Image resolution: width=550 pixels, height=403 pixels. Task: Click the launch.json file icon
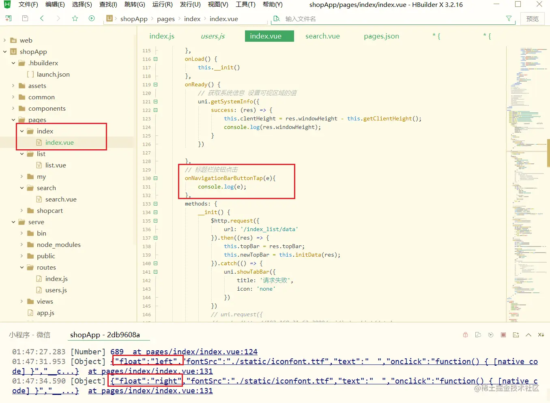click(30, 74)
